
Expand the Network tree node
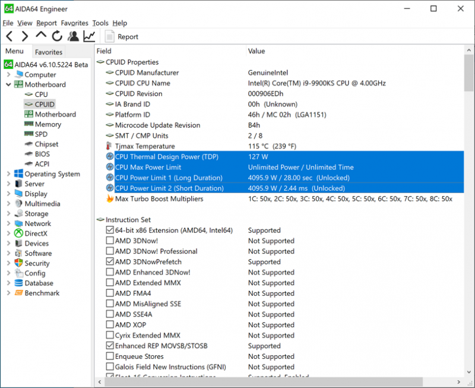[x=8, y=223]
